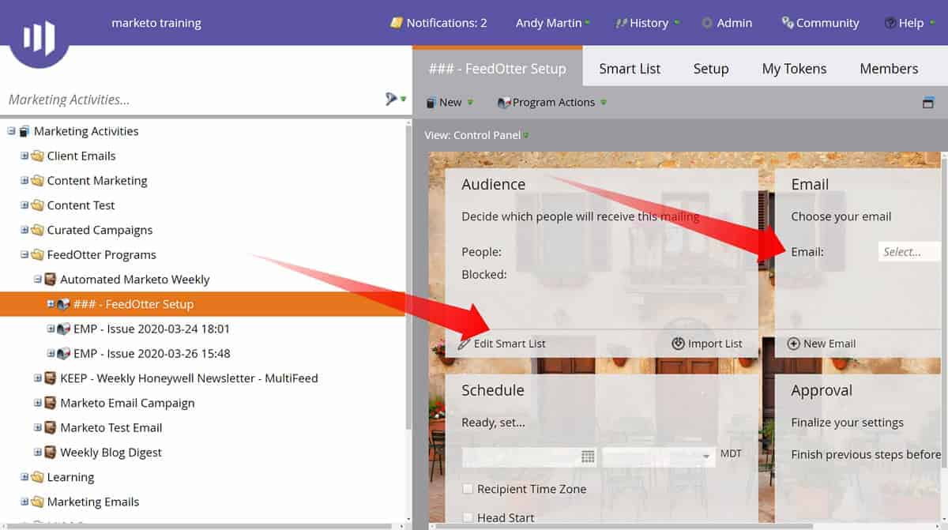Image resolution: width=948 pixels, height=530 pixels.
Task: Click the schedule date input field
Action: [x=521, y=457]
